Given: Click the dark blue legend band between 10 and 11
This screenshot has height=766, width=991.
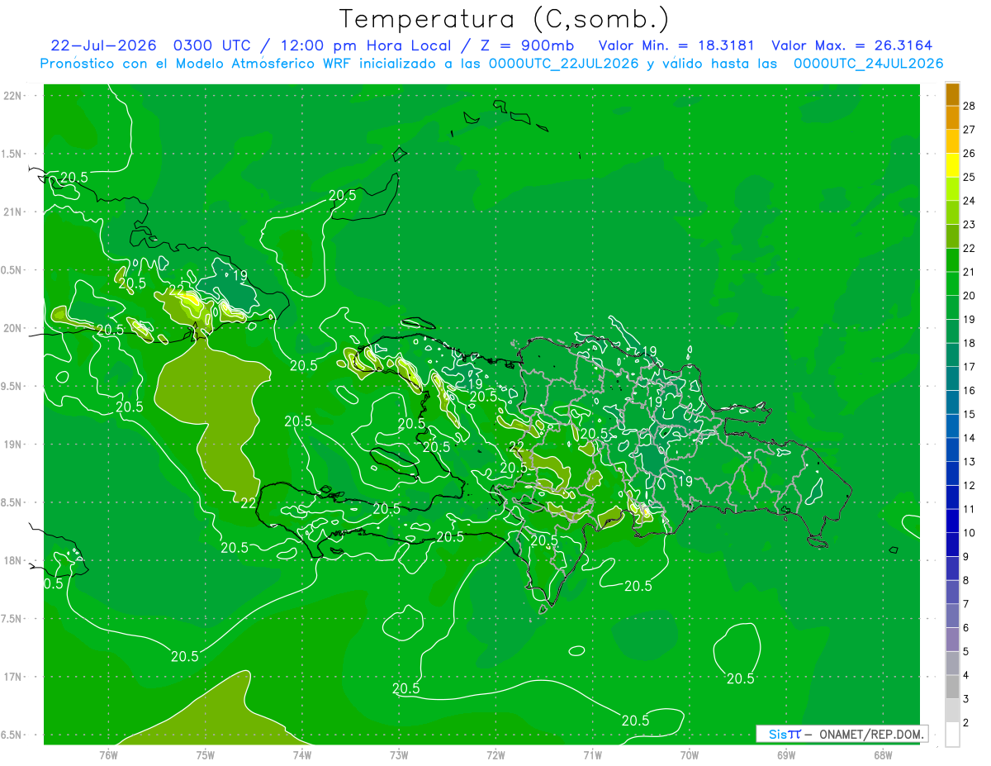Looking at the screenshot, I should point(953,521).
